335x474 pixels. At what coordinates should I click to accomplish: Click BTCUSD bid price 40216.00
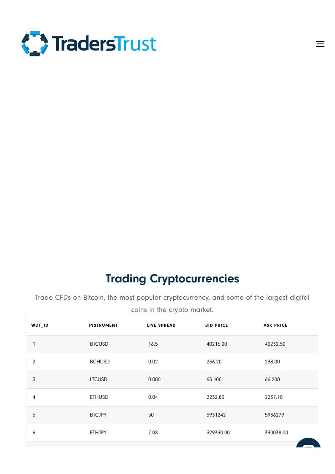click(217, 344)
